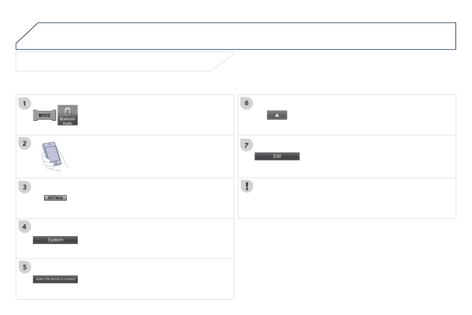472x315 pixels.
Task: Click the step 2 number badge
Action: [x=25, y=144]
